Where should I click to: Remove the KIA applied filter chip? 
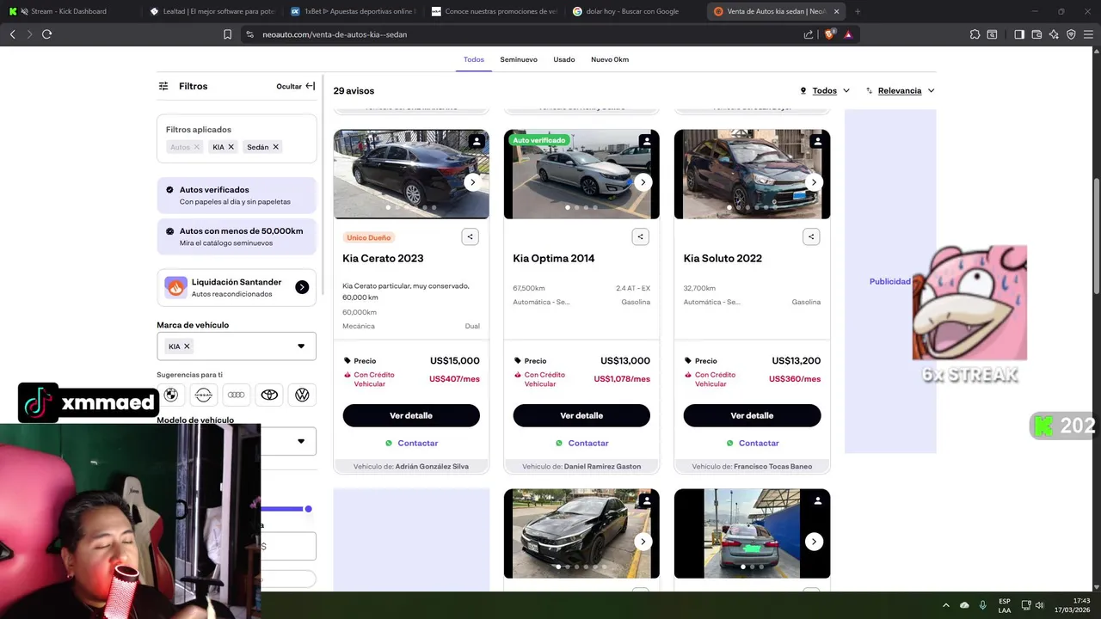pos(231,147)
